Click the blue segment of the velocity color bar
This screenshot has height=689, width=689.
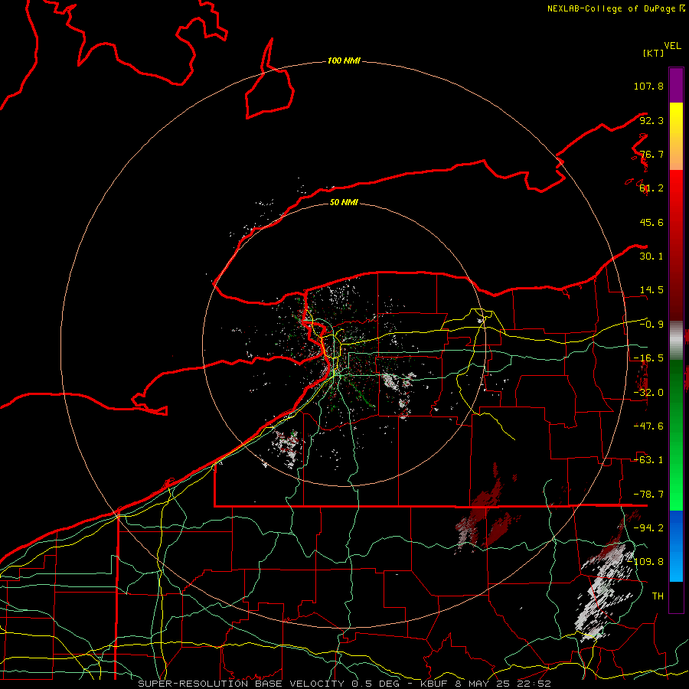pos(676,546)
